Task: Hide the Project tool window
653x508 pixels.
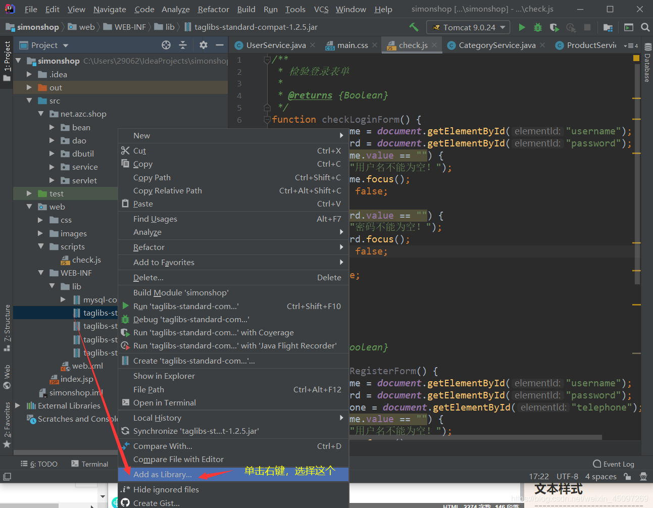Action: (x=220, y=45)
